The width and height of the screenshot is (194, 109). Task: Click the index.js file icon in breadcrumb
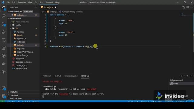click(x=48, y=12)
